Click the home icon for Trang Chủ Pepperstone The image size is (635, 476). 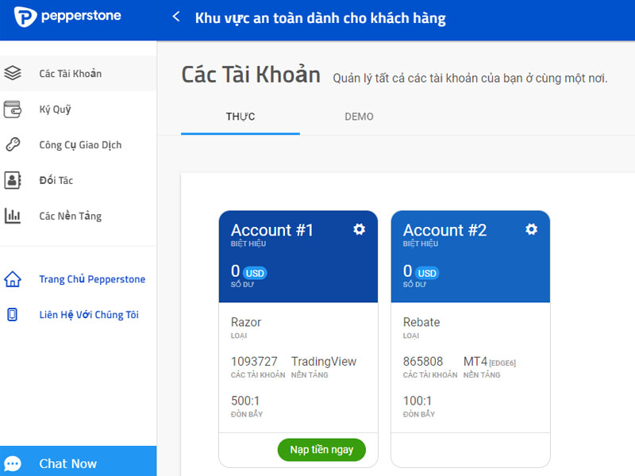coord(13,279)
